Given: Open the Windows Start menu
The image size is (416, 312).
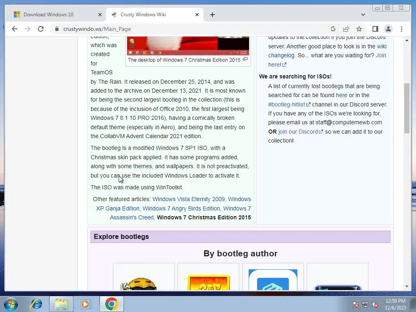Looking at the screenshot, I should coord(11,304).
